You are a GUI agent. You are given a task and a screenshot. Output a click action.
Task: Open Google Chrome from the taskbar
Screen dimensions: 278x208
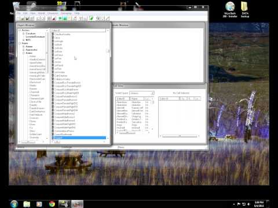52,204
